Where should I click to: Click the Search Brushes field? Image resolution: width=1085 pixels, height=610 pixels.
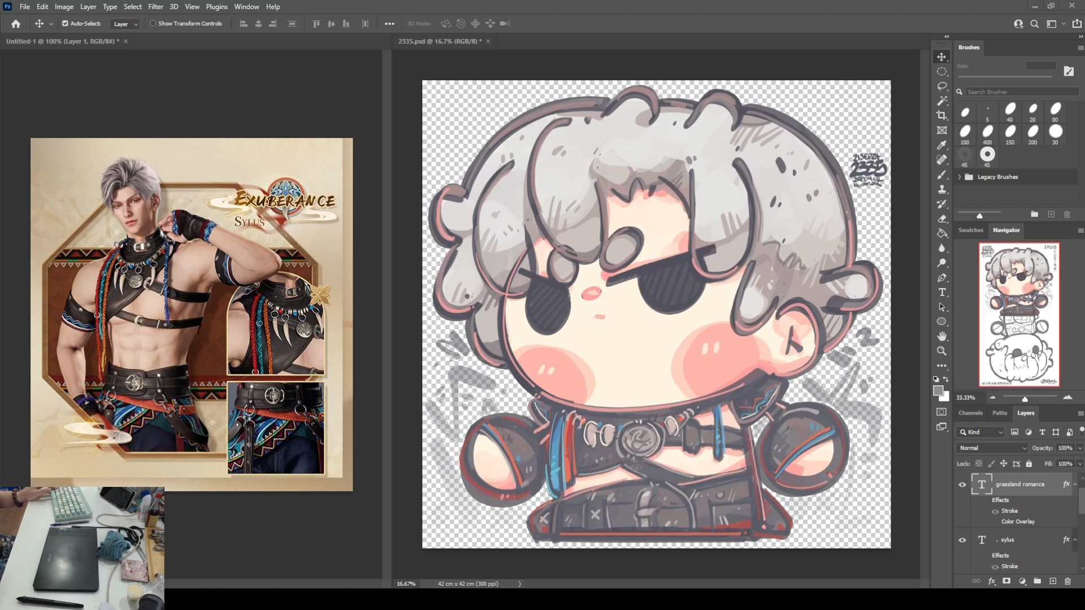(x=1022, y=91)
